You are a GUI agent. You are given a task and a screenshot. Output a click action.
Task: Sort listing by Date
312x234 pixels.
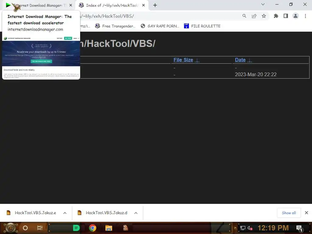click(x=240, y=60)
